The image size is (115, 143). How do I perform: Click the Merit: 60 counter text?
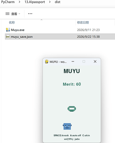point(72,84)
